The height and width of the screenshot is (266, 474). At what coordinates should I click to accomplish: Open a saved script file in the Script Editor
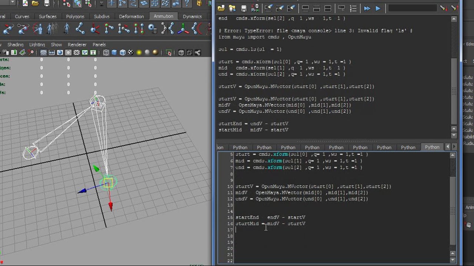[221, 8]
